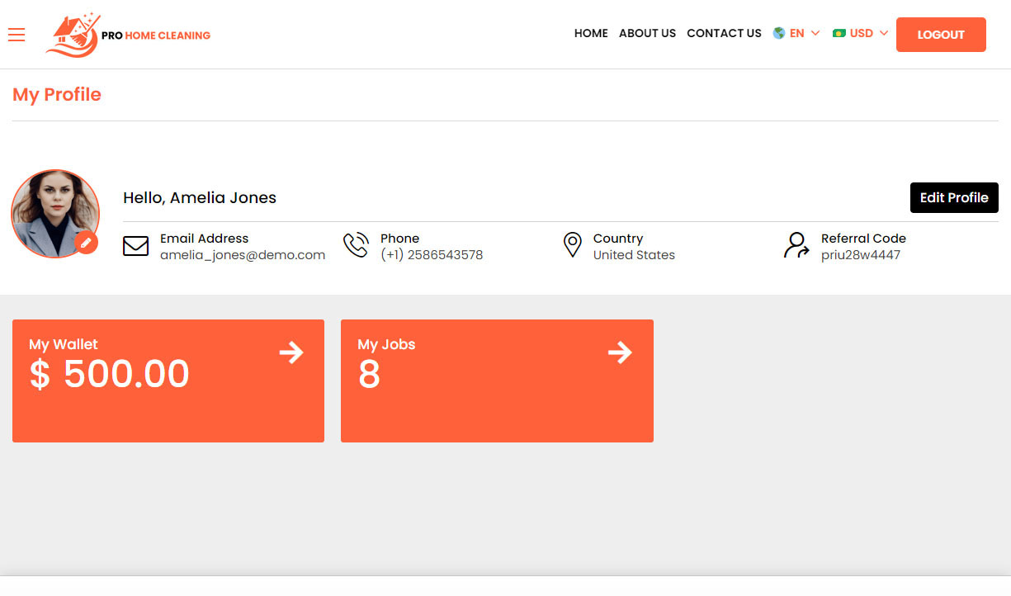Click the globe language icon
The image size is (1011, 596).
[777, 33]
